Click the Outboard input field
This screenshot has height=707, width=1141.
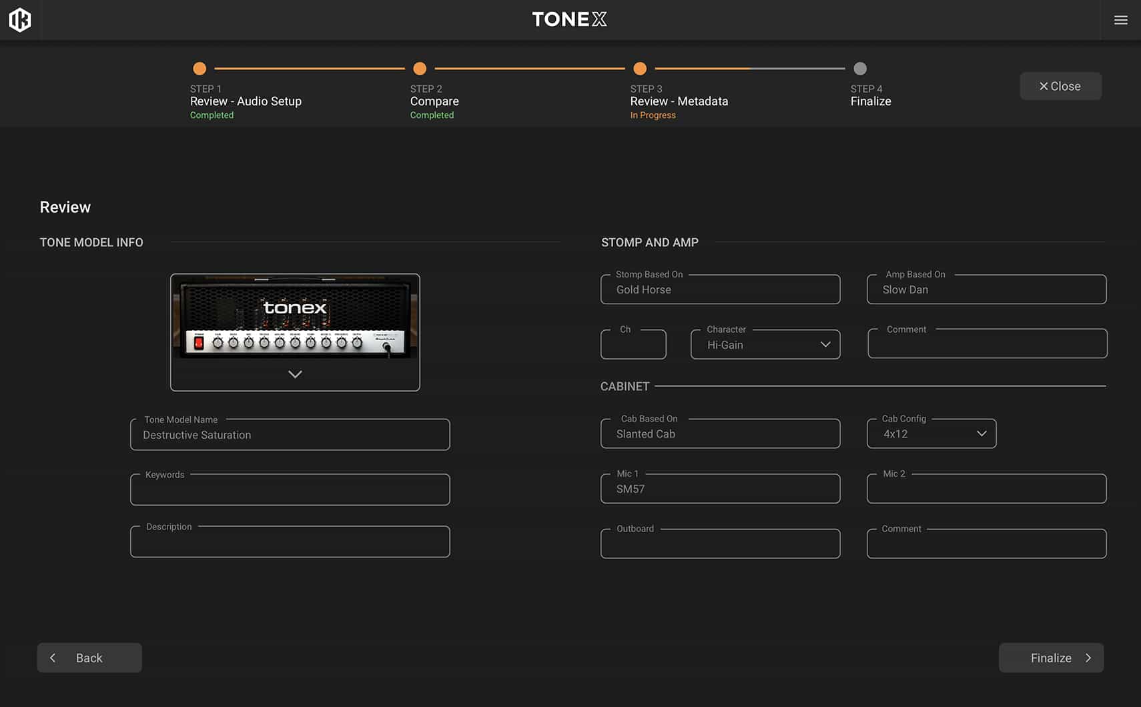click(x=721, y=544)
